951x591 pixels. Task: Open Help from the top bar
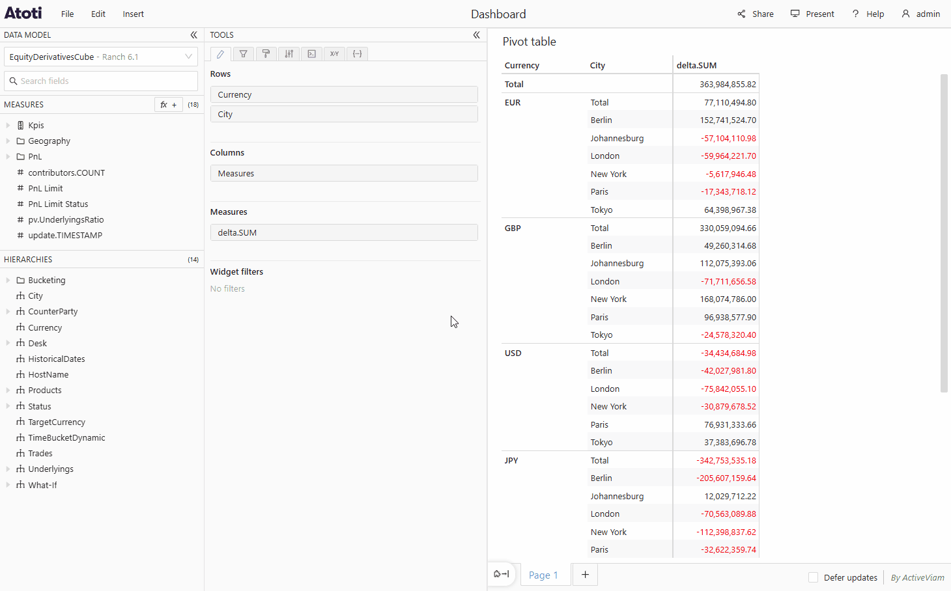click(x=868, y=13)
